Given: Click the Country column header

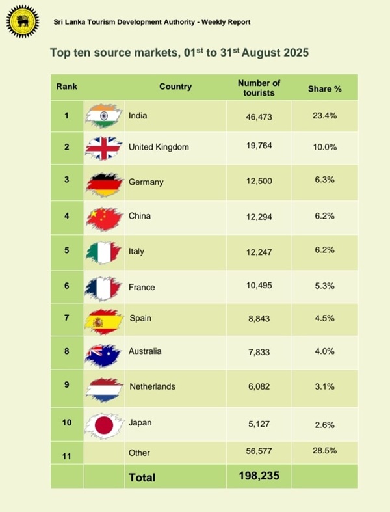Looking at the screenshot, I should [x=175, y=87].
